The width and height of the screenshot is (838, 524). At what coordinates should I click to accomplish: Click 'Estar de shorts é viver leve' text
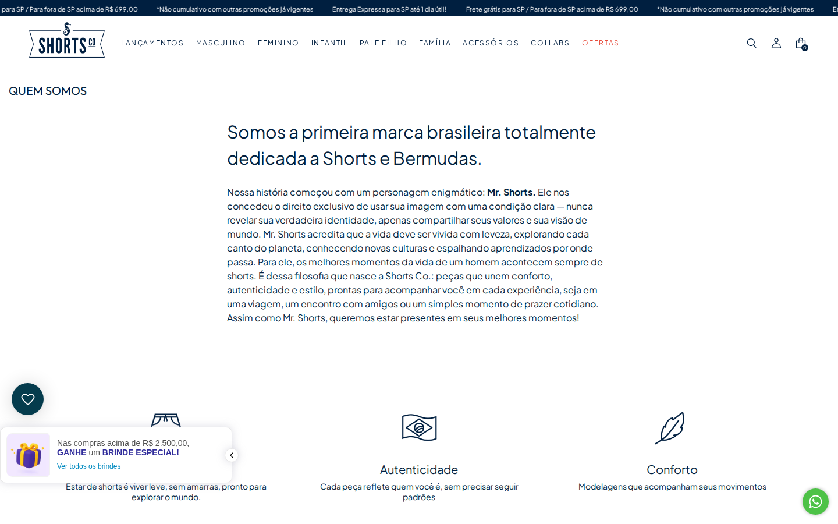tap(166, 492)
